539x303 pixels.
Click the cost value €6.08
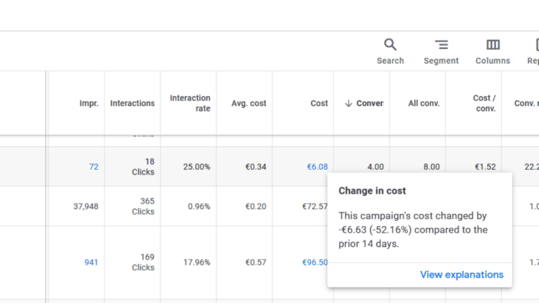pyautogui.click(x=317, y=167)
